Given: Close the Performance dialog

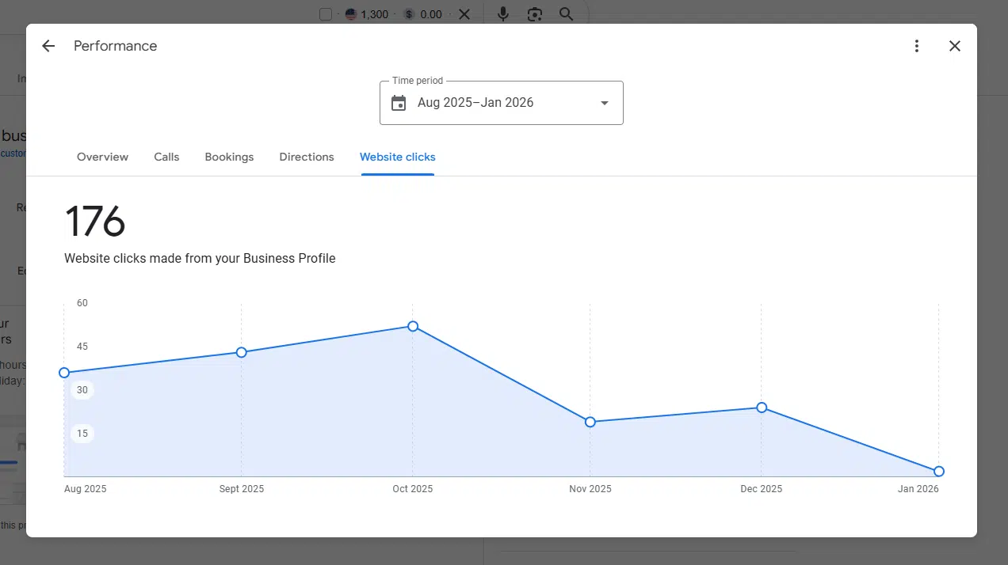Looking at the screenshot, I should pyautogui.click(x=955, y=46).
